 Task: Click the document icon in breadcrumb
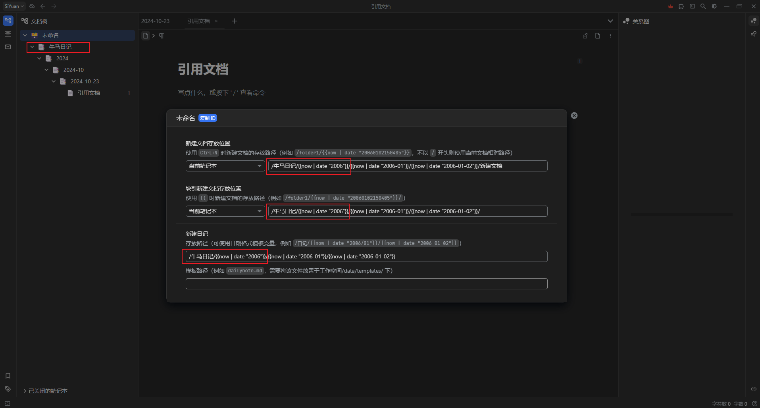[x=146, y=36]
